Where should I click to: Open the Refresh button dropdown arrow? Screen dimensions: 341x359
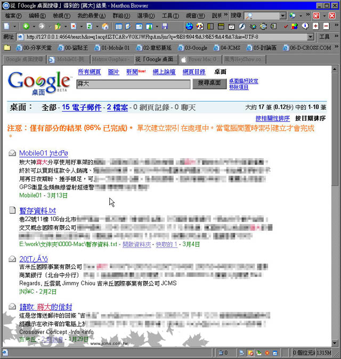coord(97,27)
